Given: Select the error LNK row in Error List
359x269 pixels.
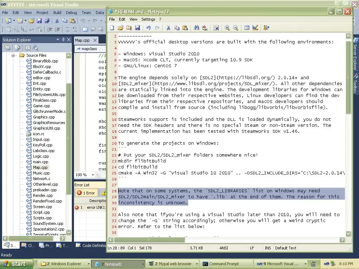Looking at the screenshot, I should (90, 207).
